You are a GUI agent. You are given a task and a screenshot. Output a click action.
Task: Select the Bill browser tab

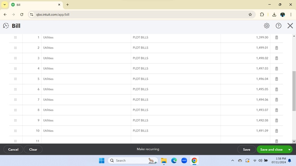pos(36,5)
